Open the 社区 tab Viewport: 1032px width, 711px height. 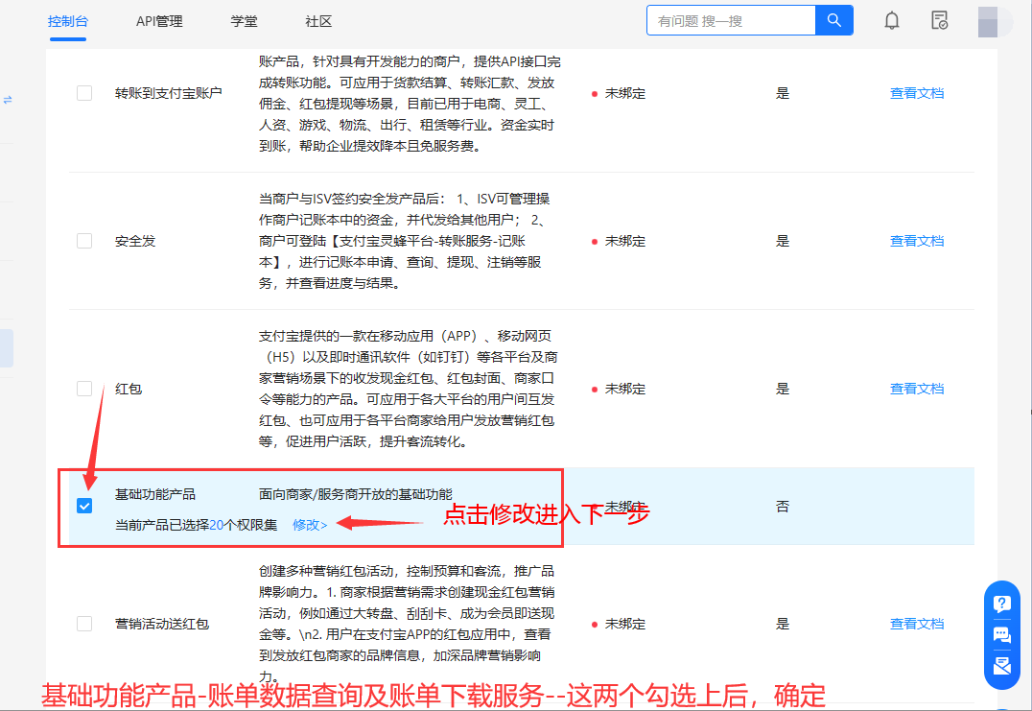[318, 21]
